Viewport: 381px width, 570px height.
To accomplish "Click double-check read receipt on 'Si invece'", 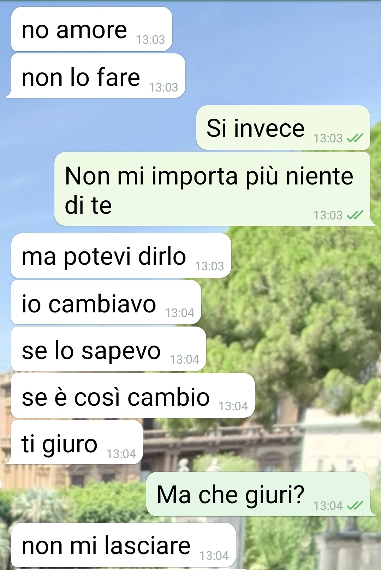I will coord(355,138).
